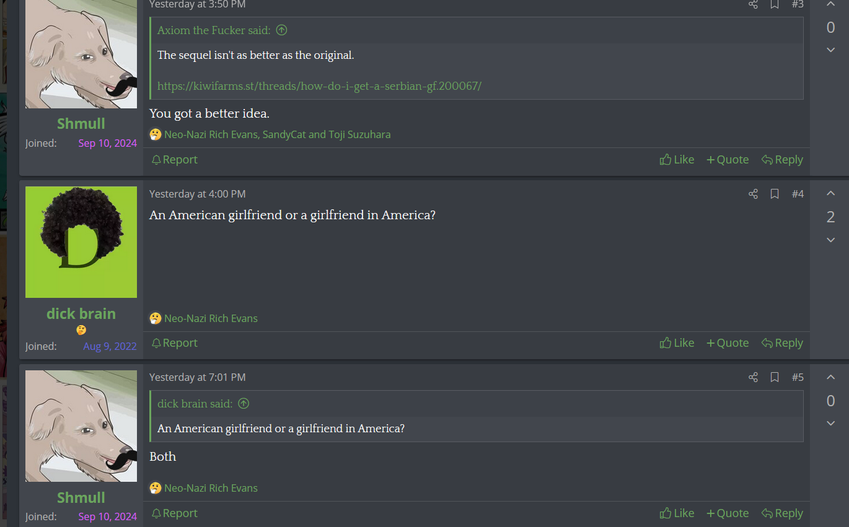Bookmark post #5 from Shmull
849x527 pixels.
pyautogui.click(x=775, y=377)
